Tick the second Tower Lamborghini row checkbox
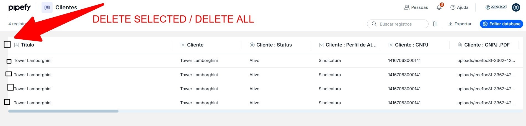The image size is (526, 126). point(9,74)
